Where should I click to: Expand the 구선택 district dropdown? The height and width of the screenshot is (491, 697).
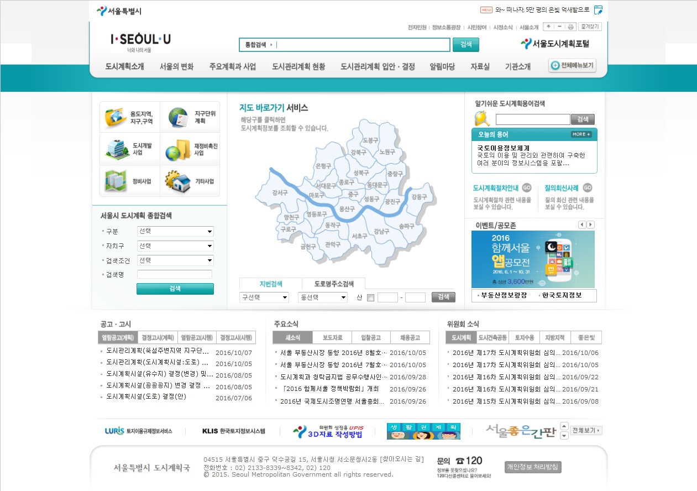click(x=264, y=297)
